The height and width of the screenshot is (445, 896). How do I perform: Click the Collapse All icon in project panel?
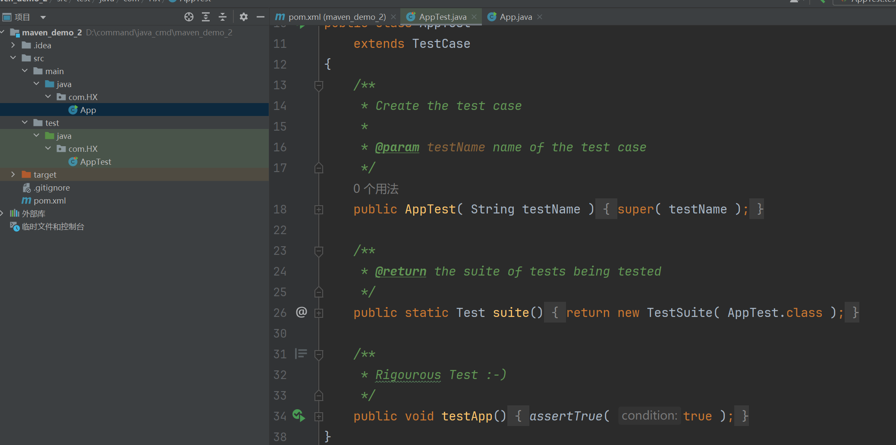pyautogui.click(x=223, y=17)
